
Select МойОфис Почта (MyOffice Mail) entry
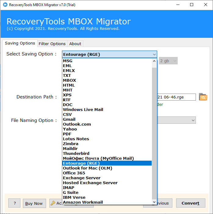point(107,158)
